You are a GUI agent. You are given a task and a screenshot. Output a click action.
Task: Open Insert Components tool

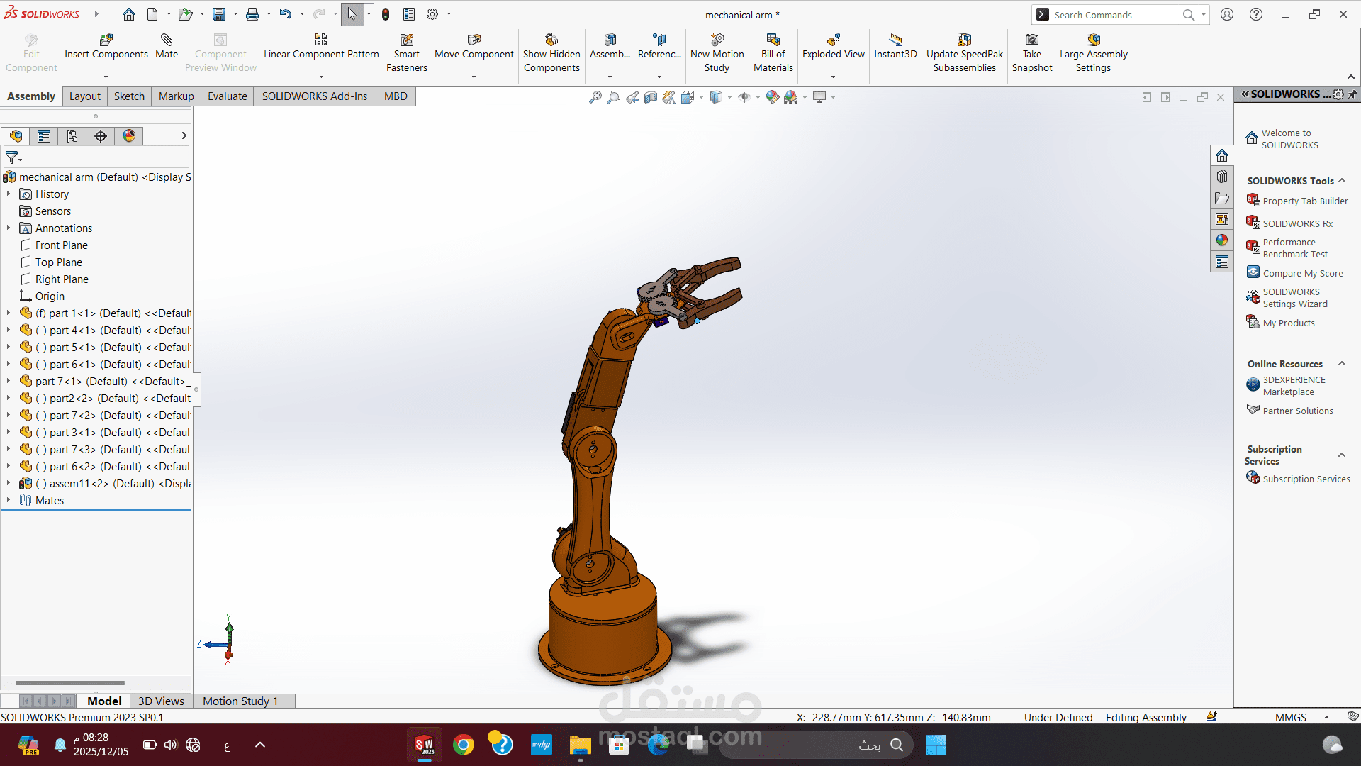106,47
